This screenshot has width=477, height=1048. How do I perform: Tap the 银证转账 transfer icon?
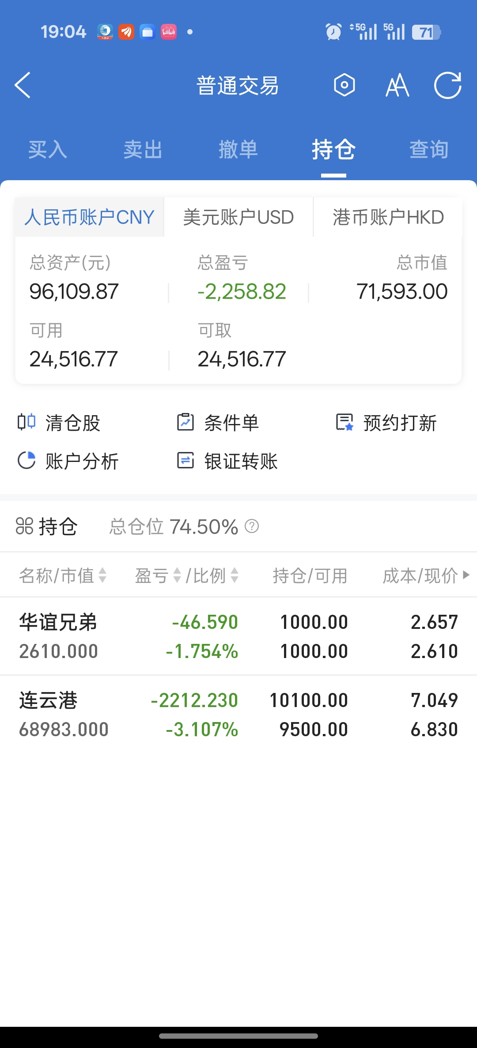coord(185,460)
